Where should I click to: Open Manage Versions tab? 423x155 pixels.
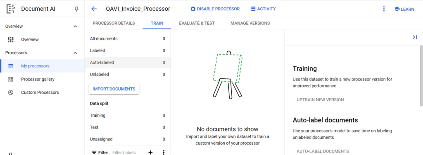pyautogui.click(x=250, y=23)
